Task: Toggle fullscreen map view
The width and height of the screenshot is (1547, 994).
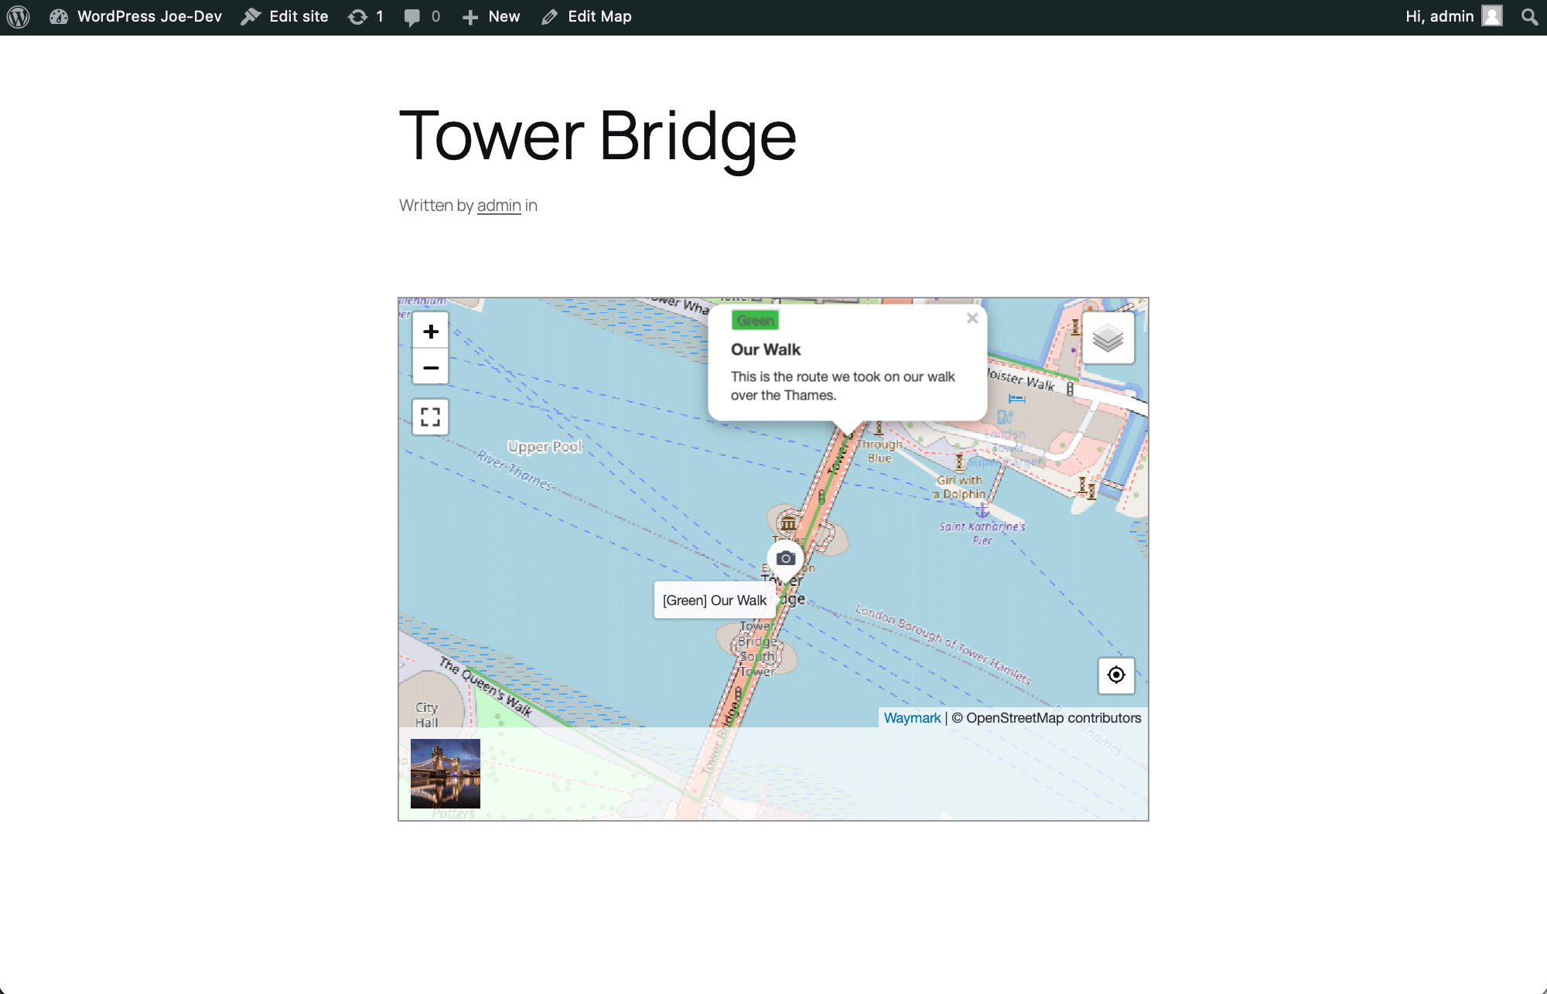Action: pos(431,417)
